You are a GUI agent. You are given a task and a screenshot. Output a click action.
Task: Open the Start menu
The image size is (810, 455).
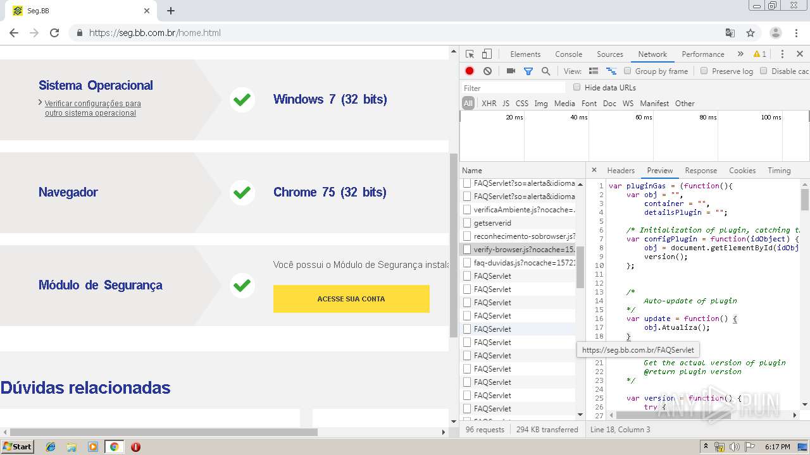(17, 447)
